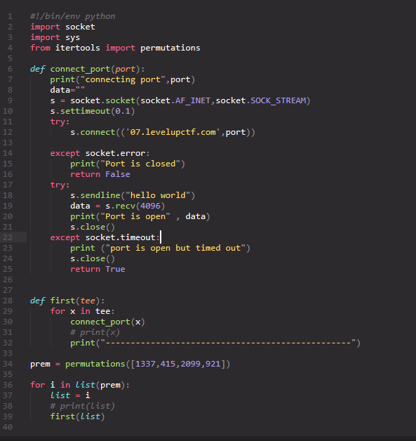Click the 'data=""' assignment on line 8
This screenshot has height=441, width=416.
pos(67,90)
